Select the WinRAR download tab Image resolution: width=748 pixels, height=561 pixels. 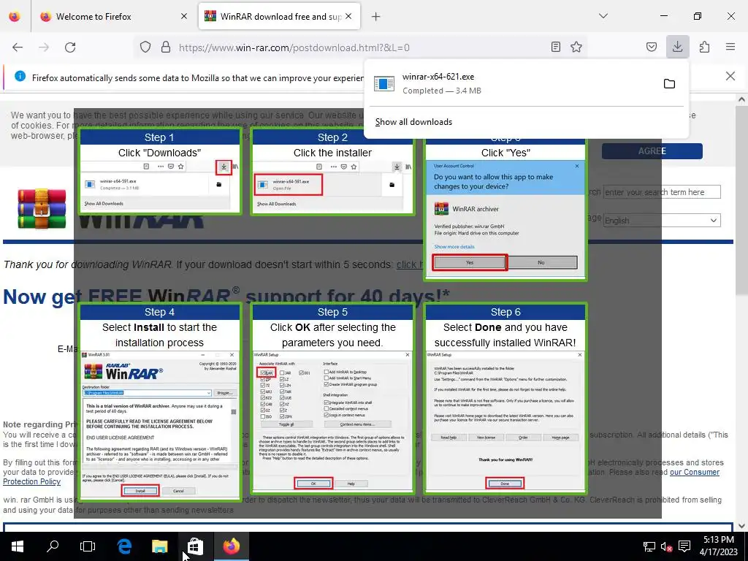[x=279, y=16]
